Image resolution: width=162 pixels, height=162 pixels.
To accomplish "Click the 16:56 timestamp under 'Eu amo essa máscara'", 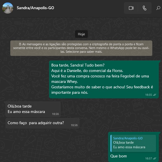I will click(x=55, y=114).
